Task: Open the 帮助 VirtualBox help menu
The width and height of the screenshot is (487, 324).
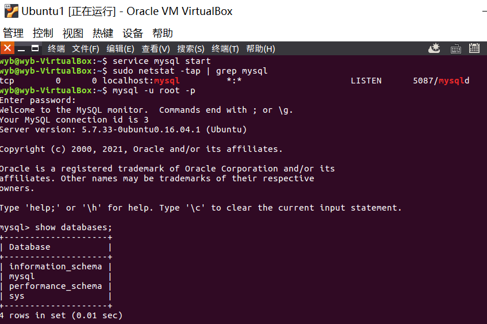Action: (x=163, y=33)
